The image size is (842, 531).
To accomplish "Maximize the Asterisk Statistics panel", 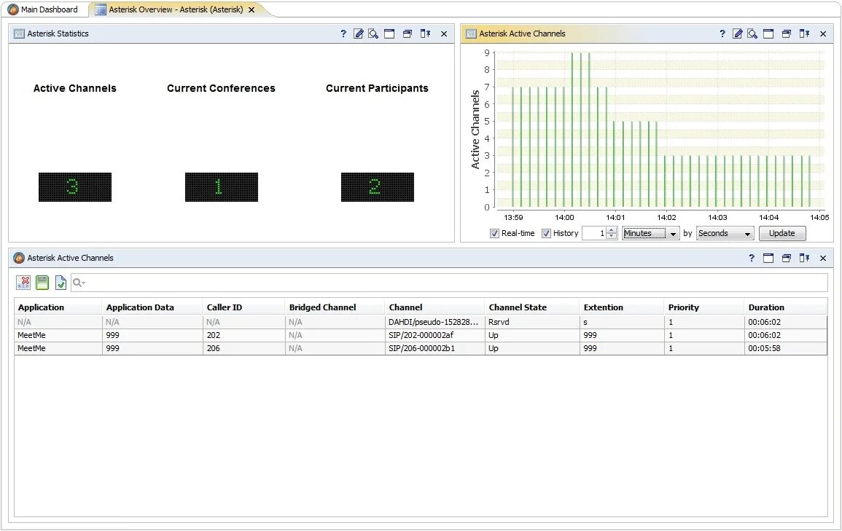I will [389, 34].
